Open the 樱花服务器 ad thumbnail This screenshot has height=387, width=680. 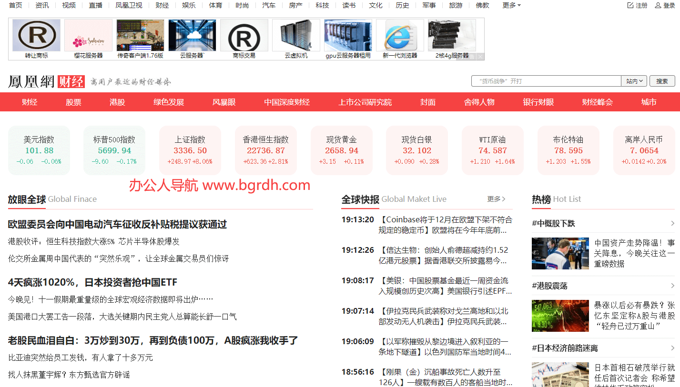coord(88,35)
